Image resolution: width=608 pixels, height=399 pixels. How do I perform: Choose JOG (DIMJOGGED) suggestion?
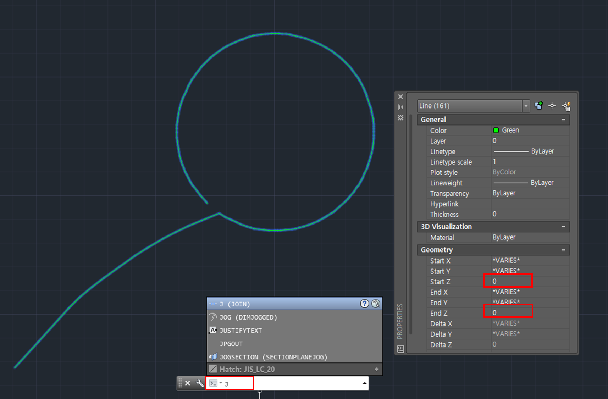tap(294, 317)
